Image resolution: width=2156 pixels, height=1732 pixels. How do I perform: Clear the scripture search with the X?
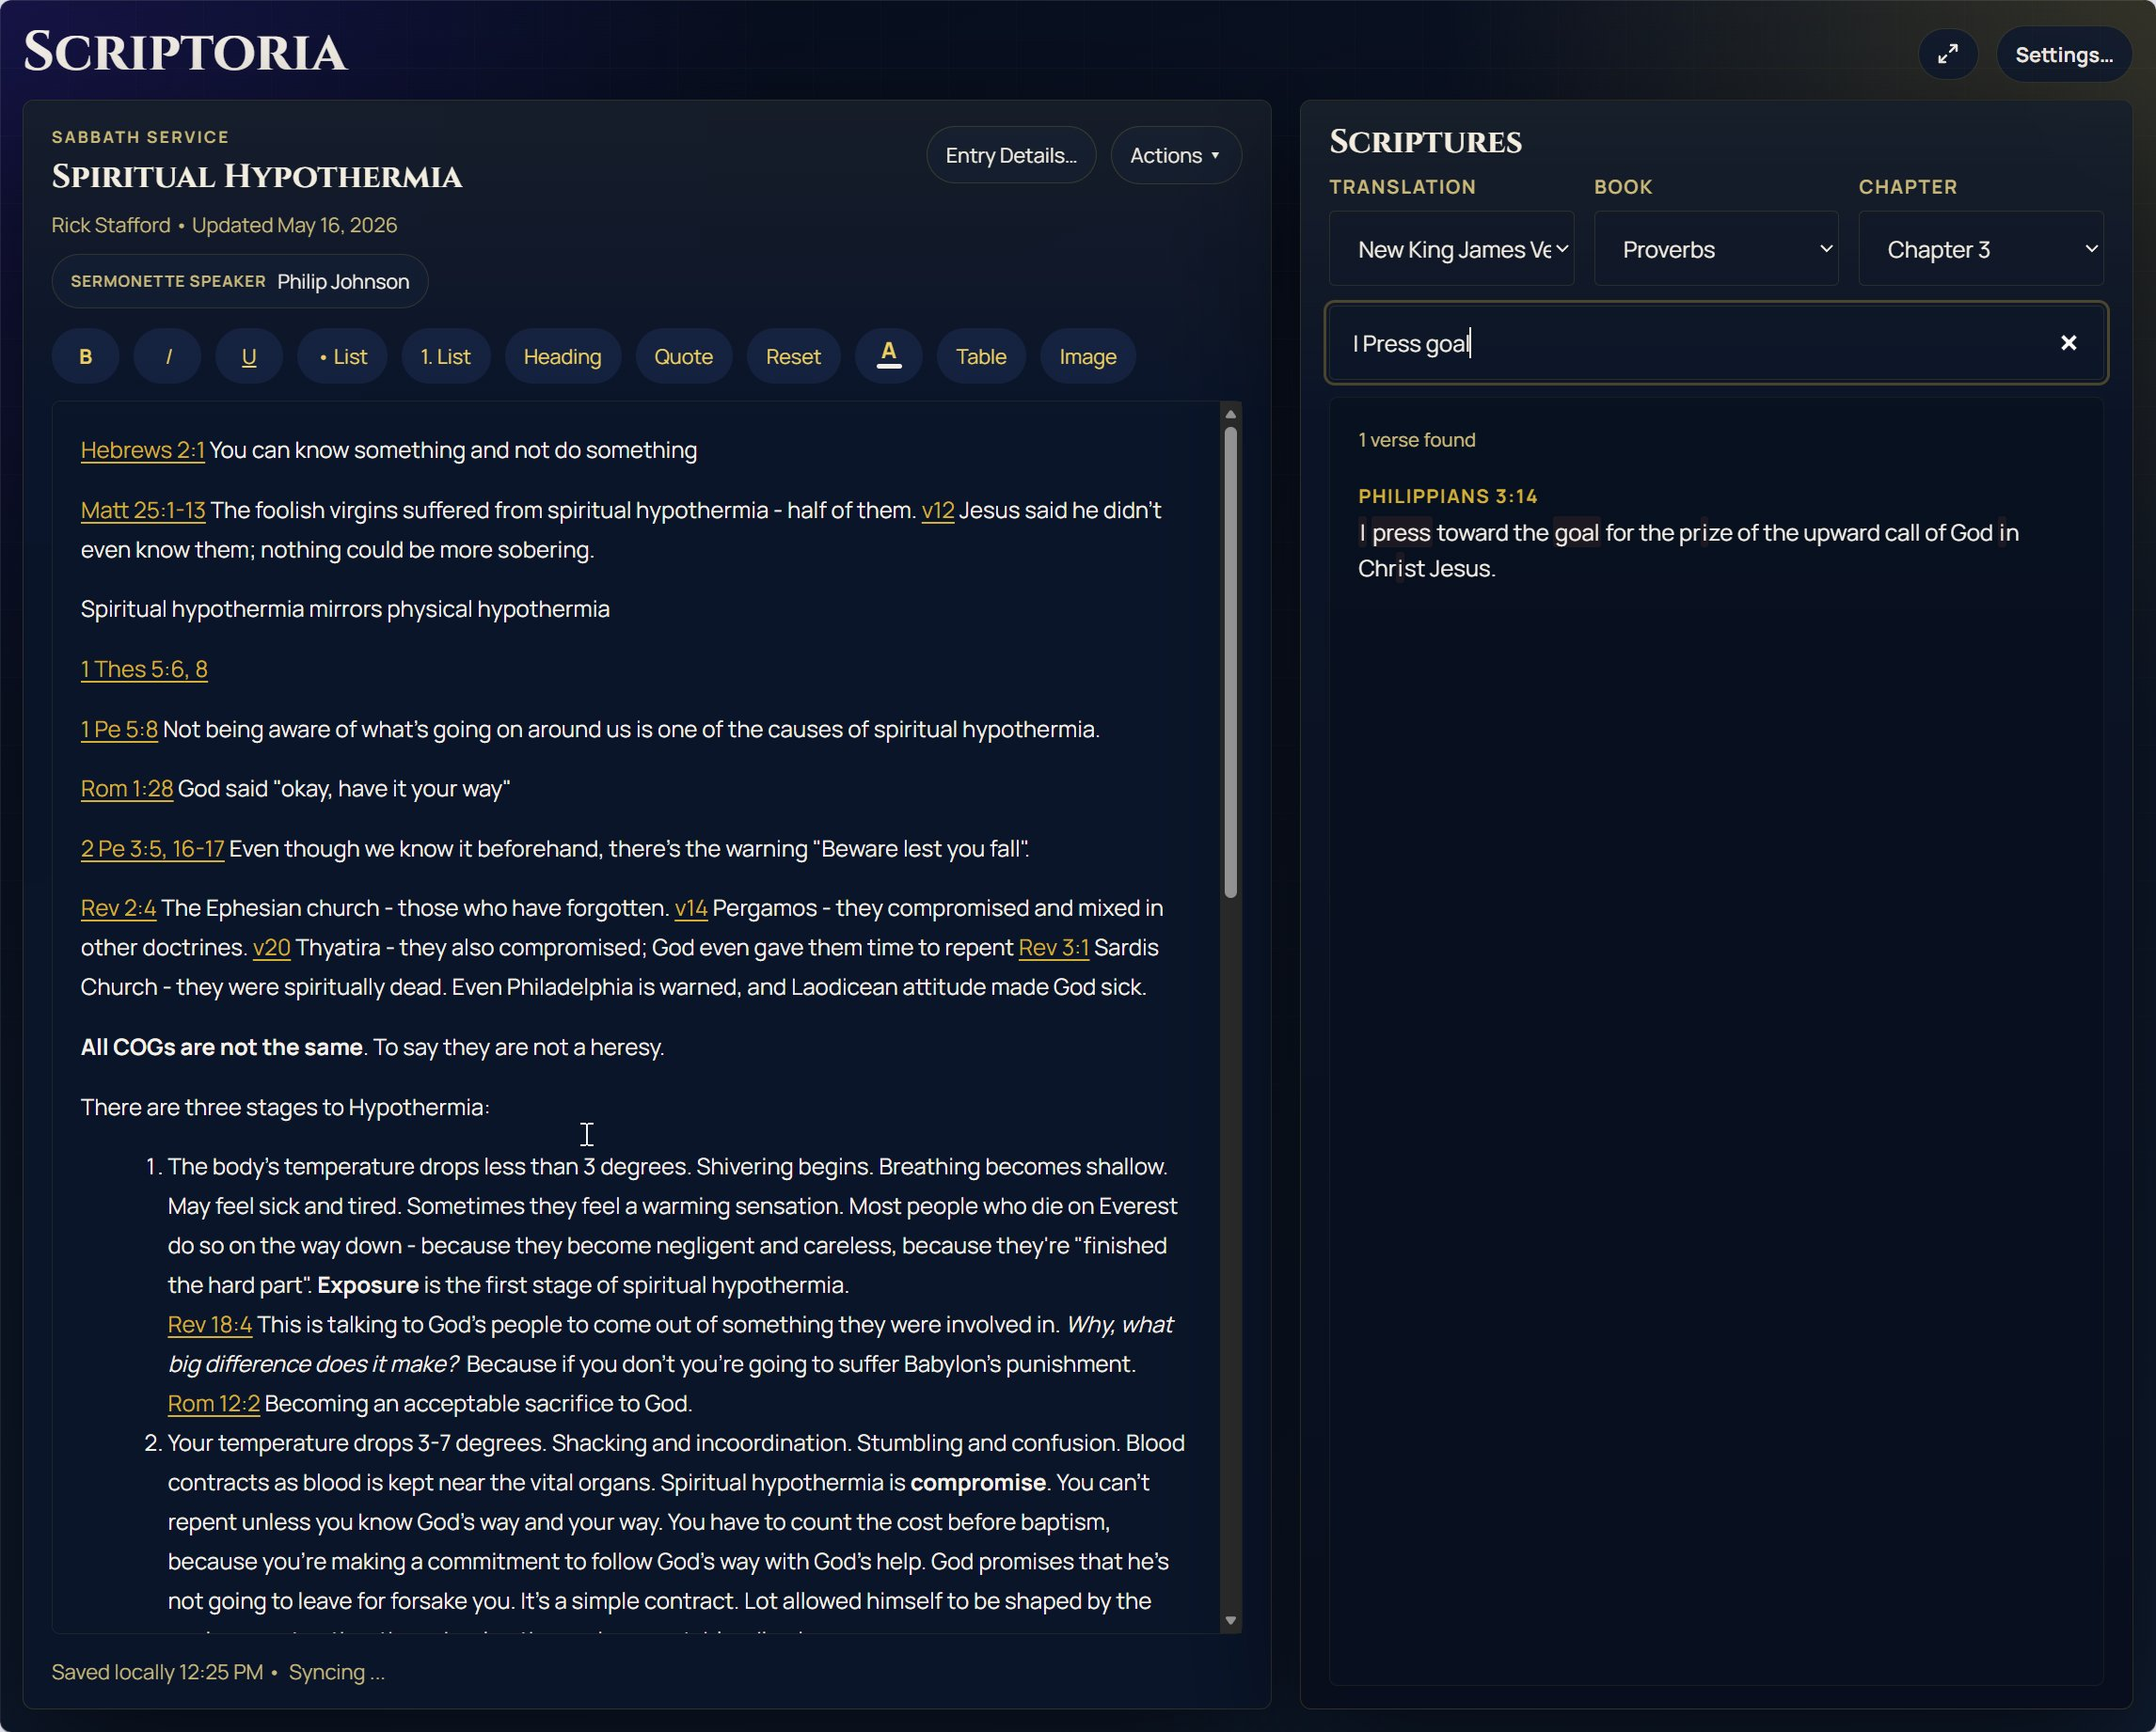point(2068,343)
